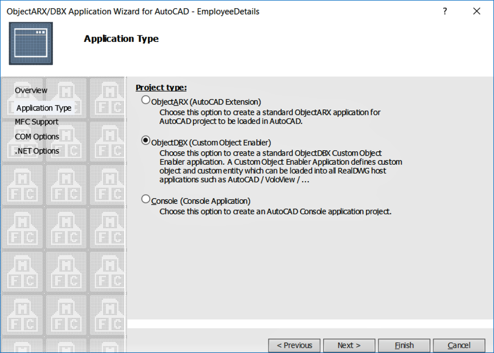
Task: Click the 'Project type:' label
Action: tap(161, 88)
